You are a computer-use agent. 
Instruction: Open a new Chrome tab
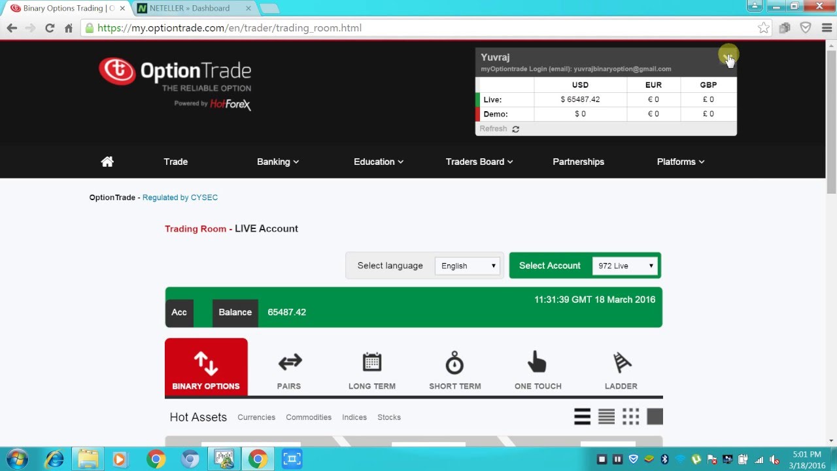pos(269,9)
